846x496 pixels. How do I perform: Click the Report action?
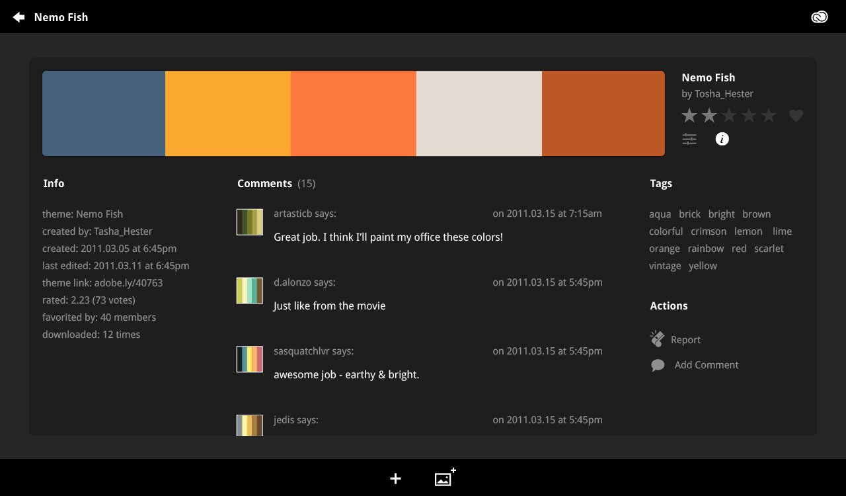(687, 339)
